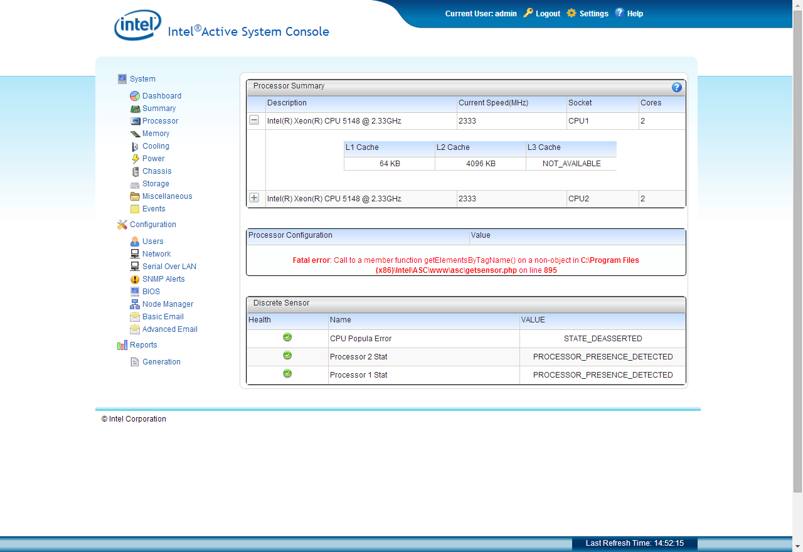Go to the Memory page
The height and width of the screenshot is (552, 803).
[x=156, y=134]
